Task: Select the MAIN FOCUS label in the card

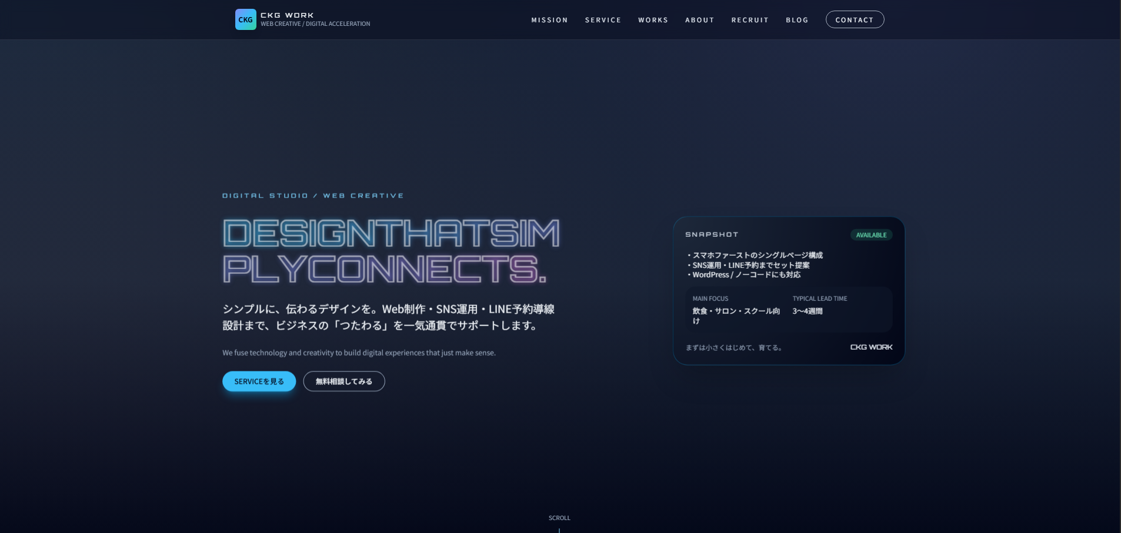Action: pyautogui.click(x=709, y=299)
